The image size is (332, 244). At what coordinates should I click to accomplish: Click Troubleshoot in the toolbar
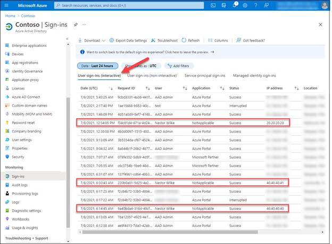[164, 40]
